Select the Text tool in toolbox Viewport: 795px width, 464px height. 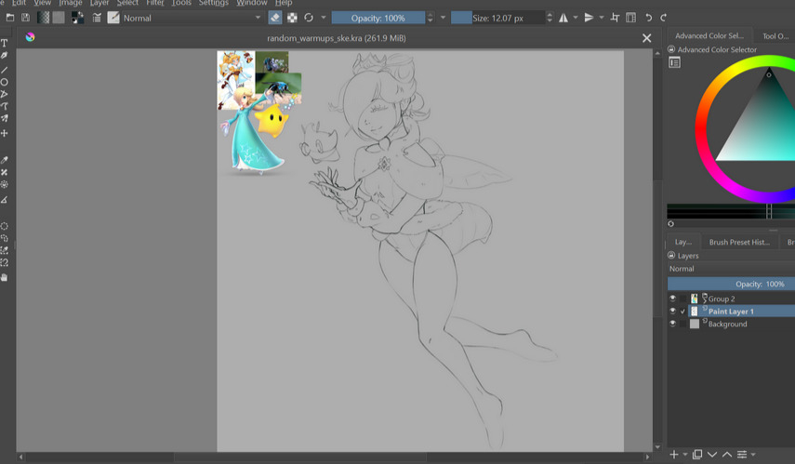[5, 43]
